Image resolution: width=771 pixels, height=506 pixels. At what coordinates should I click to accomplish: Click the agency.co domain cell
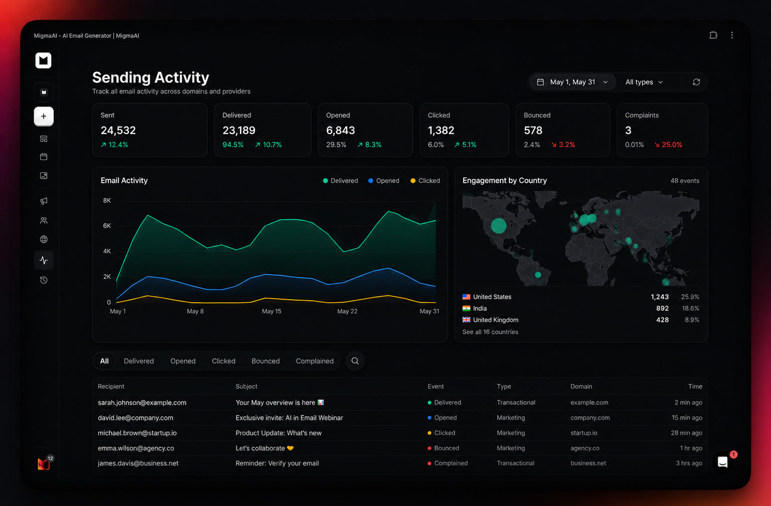tap(585, 448)
